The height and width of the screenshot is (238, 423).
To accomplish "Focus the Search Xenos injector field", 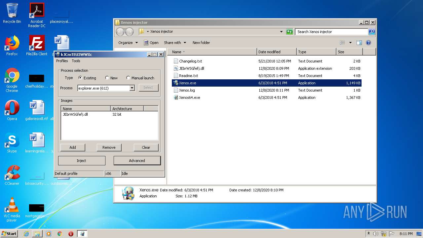I will point(331,32).
